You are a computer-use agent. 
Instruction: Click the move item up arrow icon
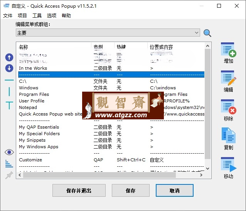point(9,57)
